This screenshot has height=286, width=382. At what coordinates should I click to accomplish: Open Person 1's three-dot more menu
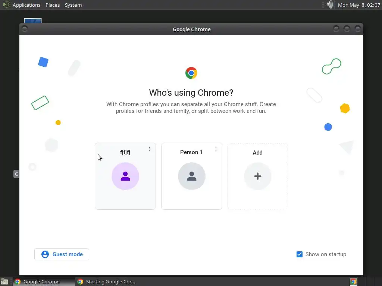point(216,149)
